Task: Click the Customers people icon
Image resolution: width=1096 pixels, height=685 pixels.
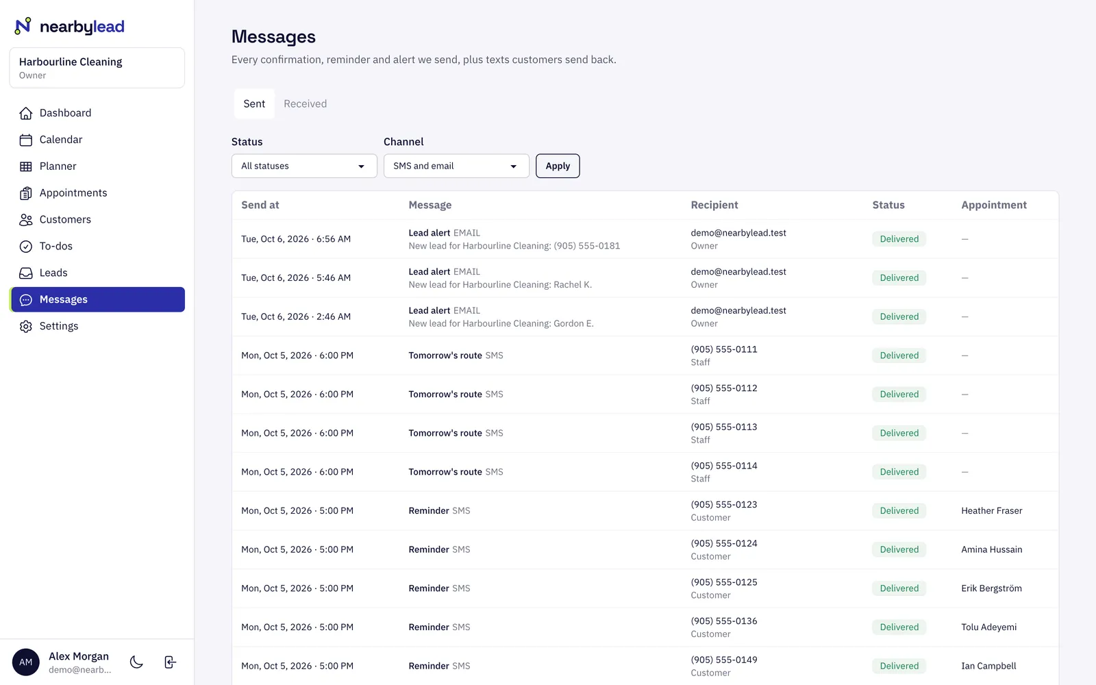Action: coord(26,220)
